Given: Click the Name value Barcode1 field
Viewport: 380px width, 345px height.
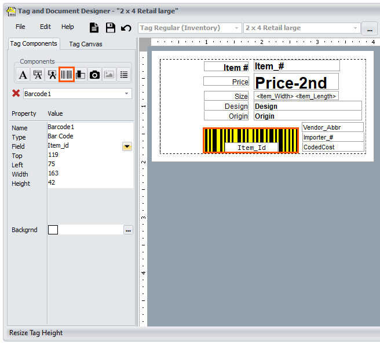Looking at the screenshot, I should (x=90, y=127).
